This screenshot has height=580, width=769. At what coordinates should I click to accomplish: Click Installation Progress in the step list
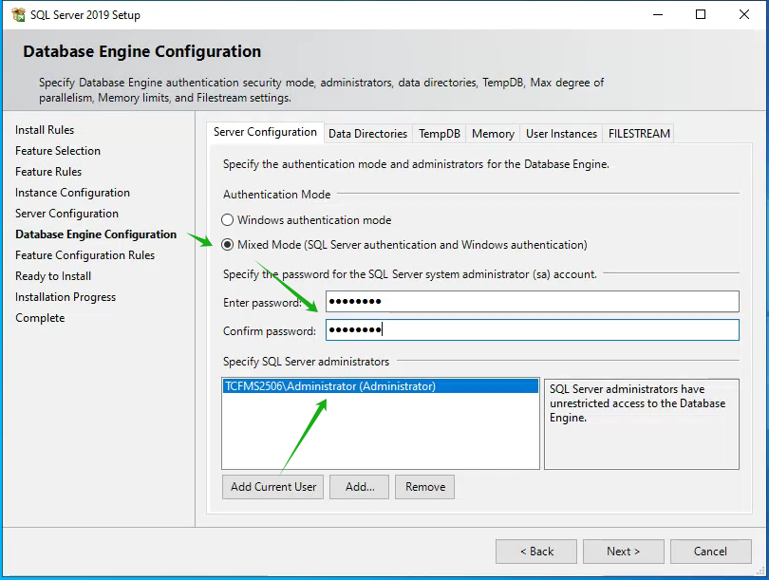click(66, 297)
